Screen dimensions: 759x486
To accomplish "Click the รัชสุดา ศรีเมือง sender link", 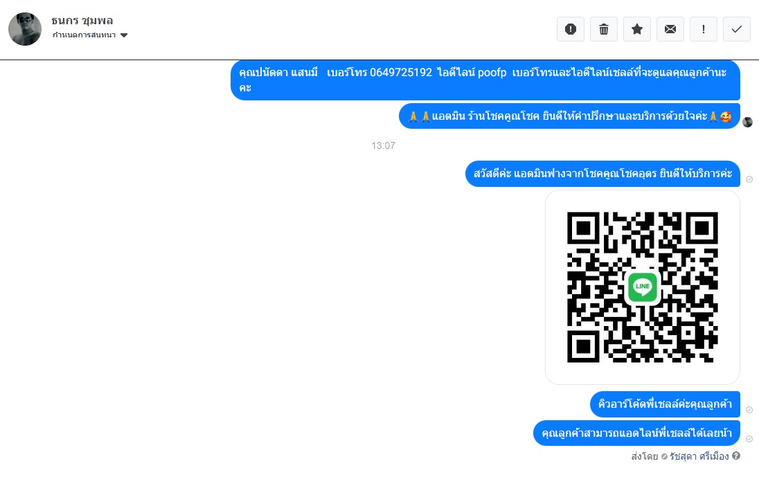I will click(699, 456).
